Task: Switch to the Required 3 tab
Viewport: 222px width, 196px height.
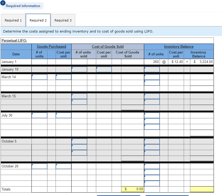Action: (63, 20)
